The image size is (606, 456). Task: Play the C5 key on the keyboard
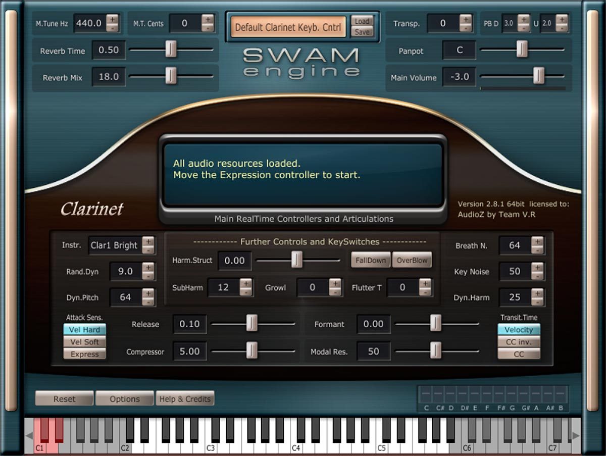pos(382,447)
